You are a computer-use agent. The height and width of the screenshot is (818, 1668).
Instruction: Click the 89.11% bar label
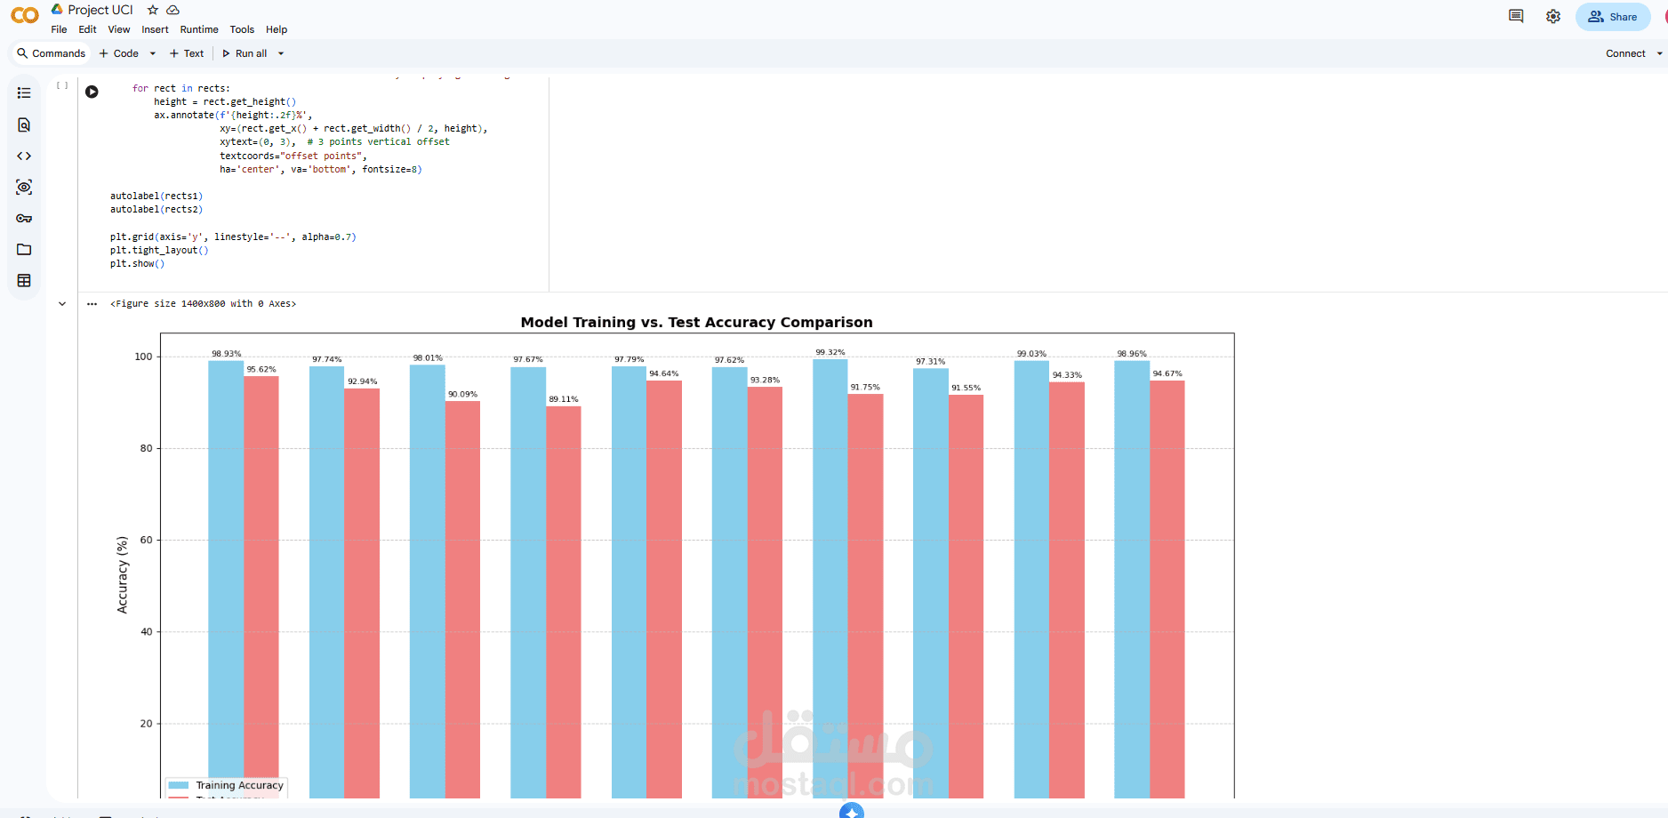564,399
